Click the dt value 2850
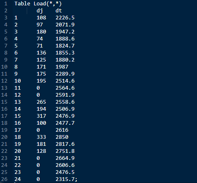This screenshot has height=183, width=197. pos(62,137)
